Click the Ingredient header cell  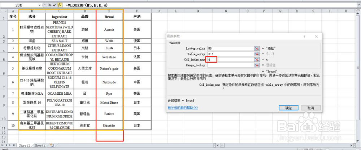(x=60, y=17)
